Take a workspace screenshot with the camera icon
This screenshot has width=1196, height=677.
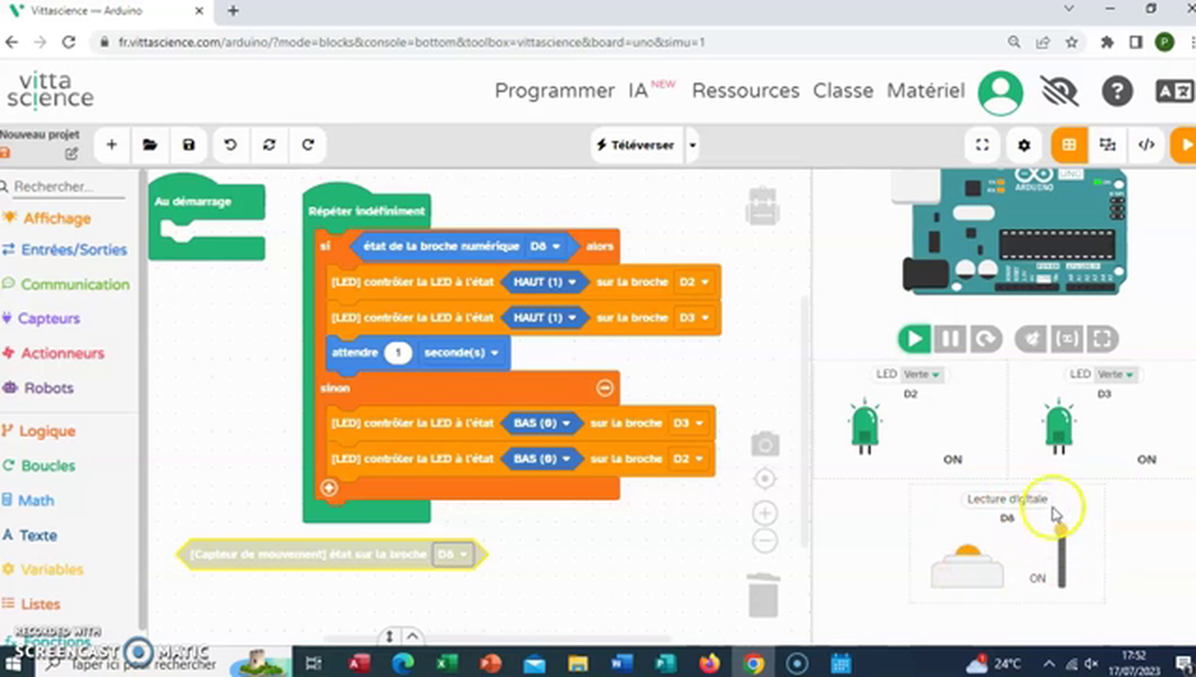(x=764, y=444)
